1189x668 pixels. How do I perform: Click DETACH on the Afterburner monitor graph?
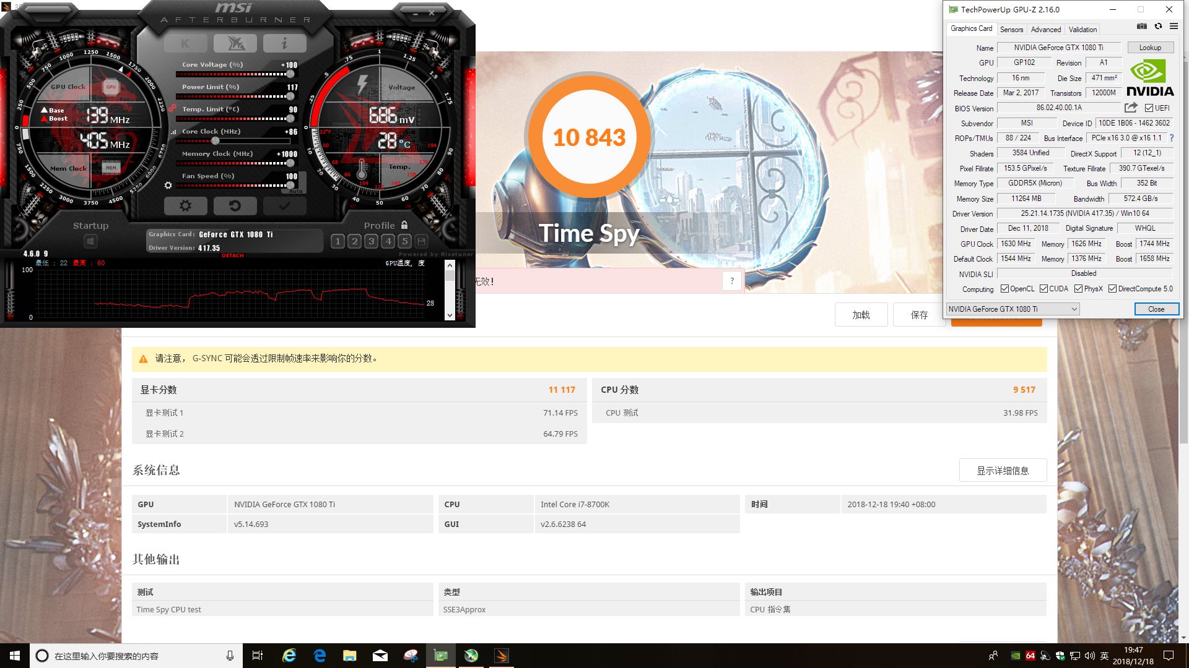click(x=233, y=255)
